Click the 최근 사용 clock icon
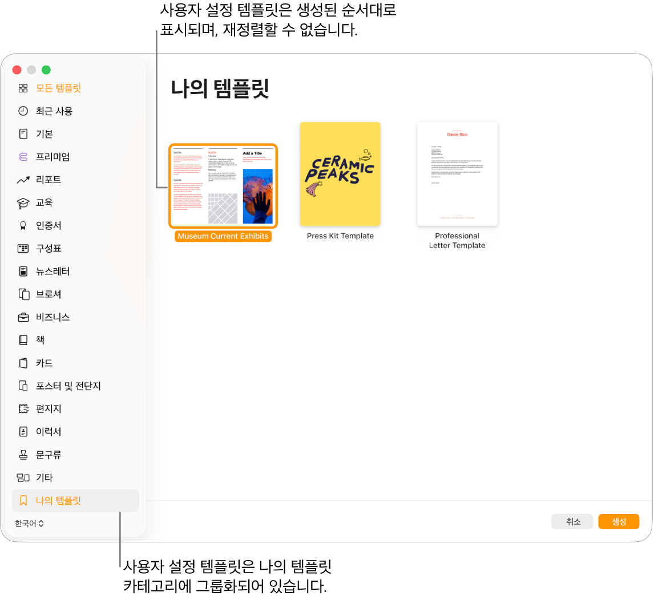654x596 pixels. pyautogui.click(x=23, y=111)
